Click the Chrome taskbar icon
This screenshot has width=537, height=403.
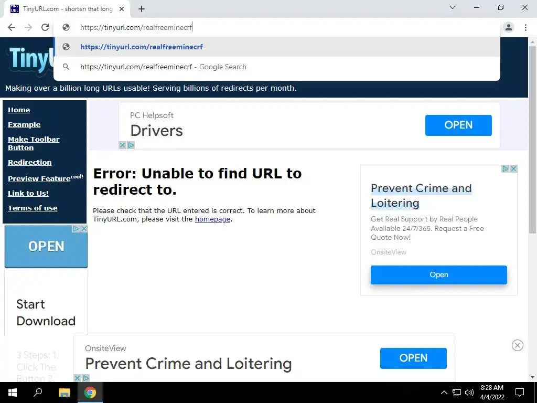(90, 393)
